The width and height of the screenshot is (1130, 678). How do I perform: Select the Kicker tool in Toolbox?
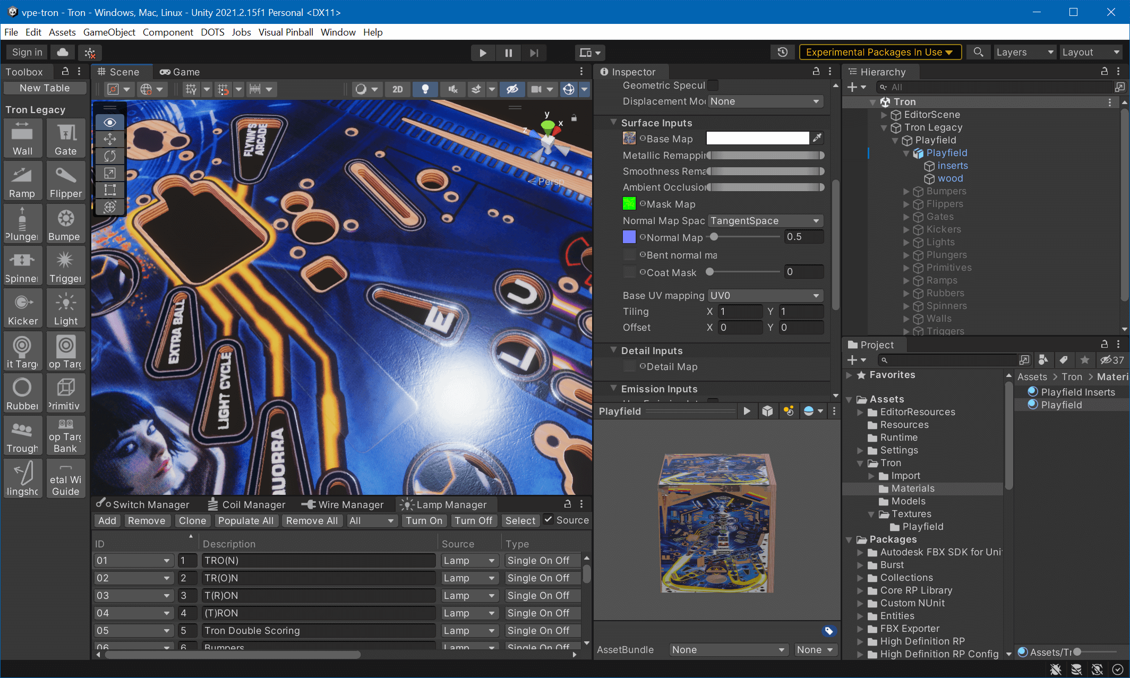click(23, 308)
